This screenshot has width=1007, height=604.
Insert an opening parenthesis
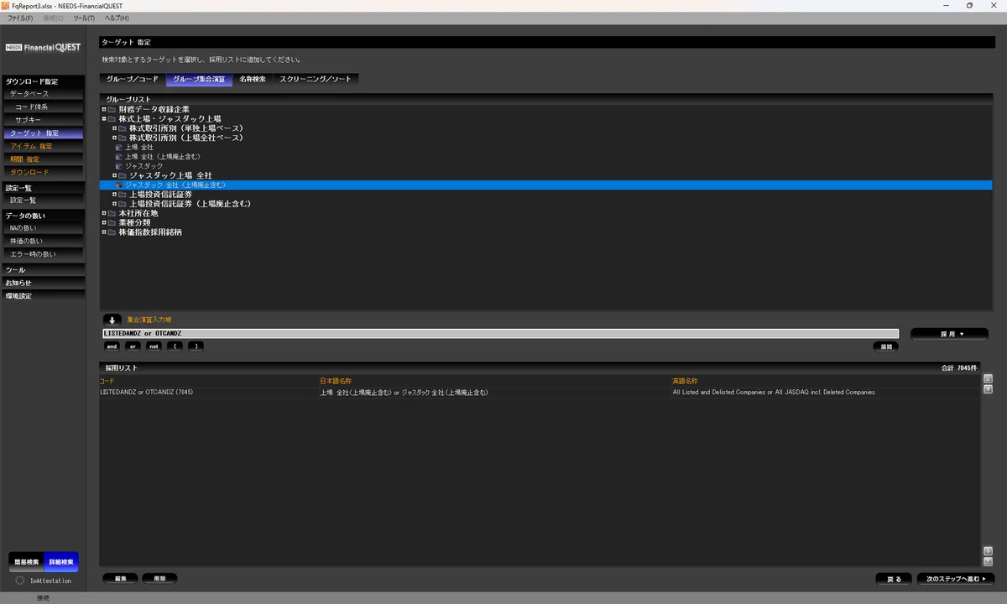point(175,346)
